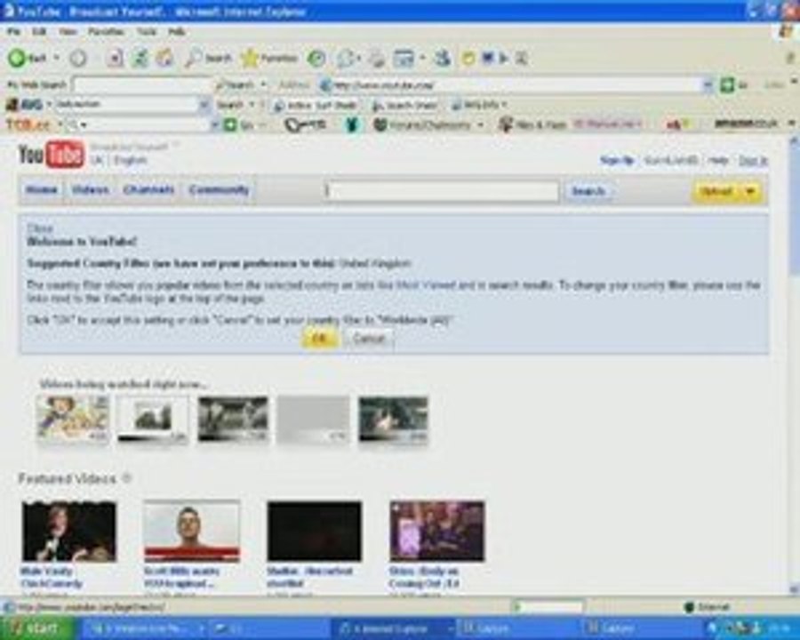The height and width of the screenshot is (640, 800).
Task: Click the AVG Active Surf-Shield button
Action: coord(315,105)
